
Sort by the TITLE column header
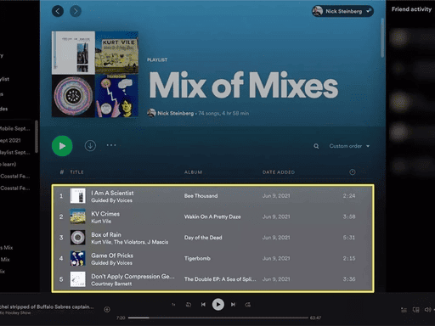[76, 172]
